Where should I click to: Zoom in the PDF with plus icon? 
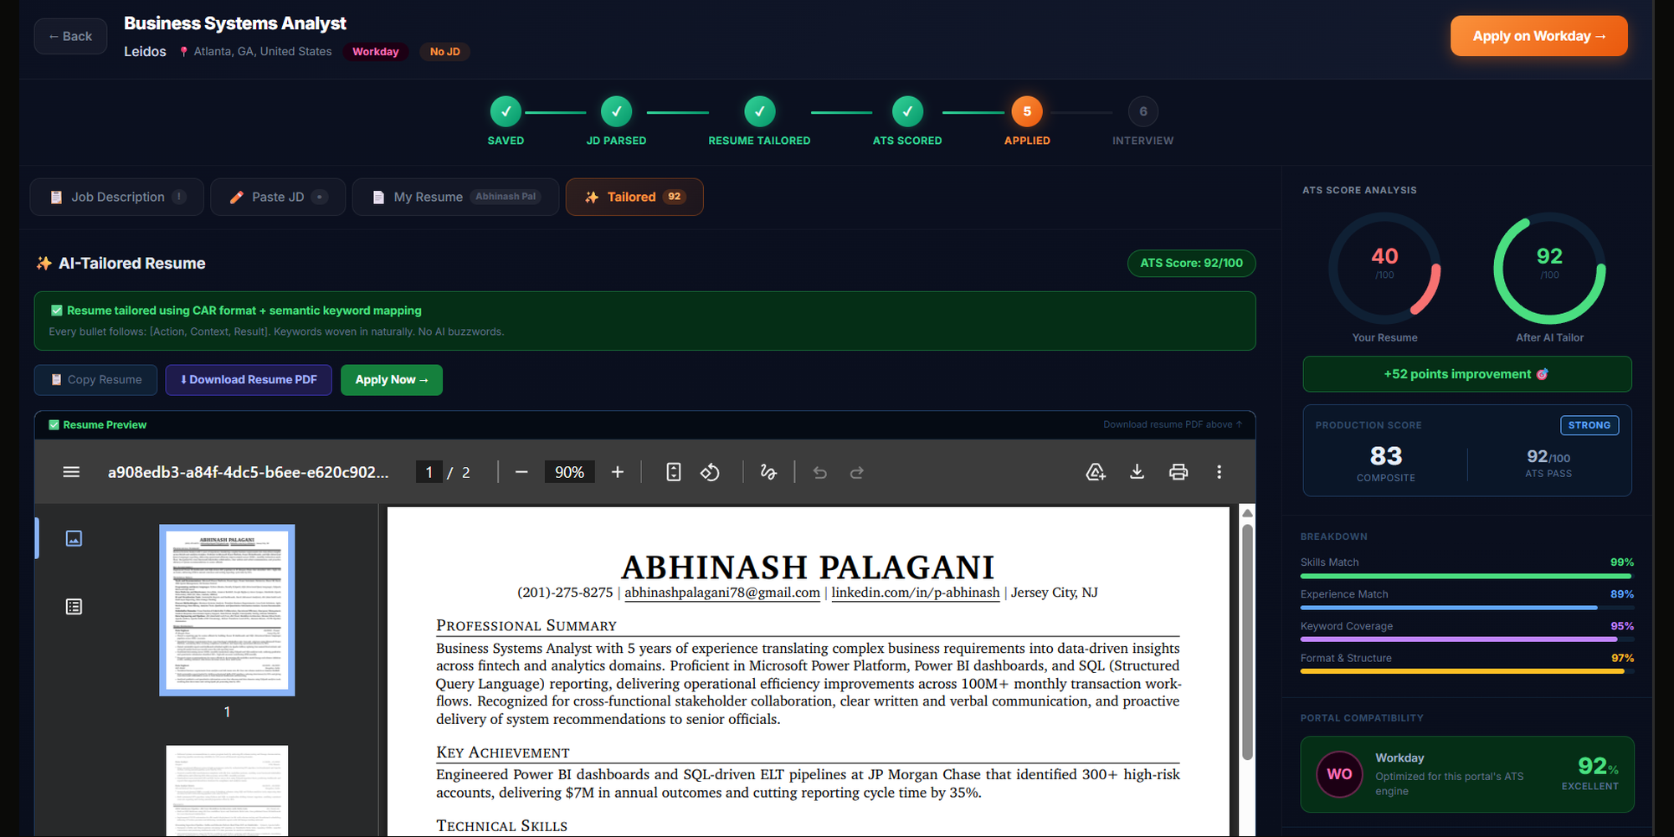[x=618, y=472]
